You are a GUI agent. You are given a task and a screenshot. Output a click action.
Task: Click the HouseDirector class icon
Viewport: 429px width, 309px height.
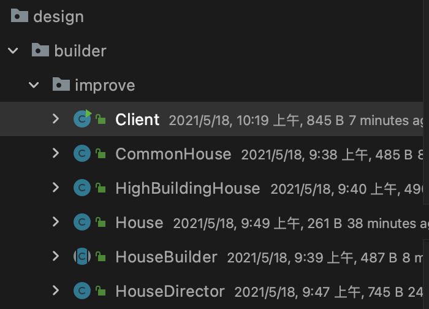82,291
